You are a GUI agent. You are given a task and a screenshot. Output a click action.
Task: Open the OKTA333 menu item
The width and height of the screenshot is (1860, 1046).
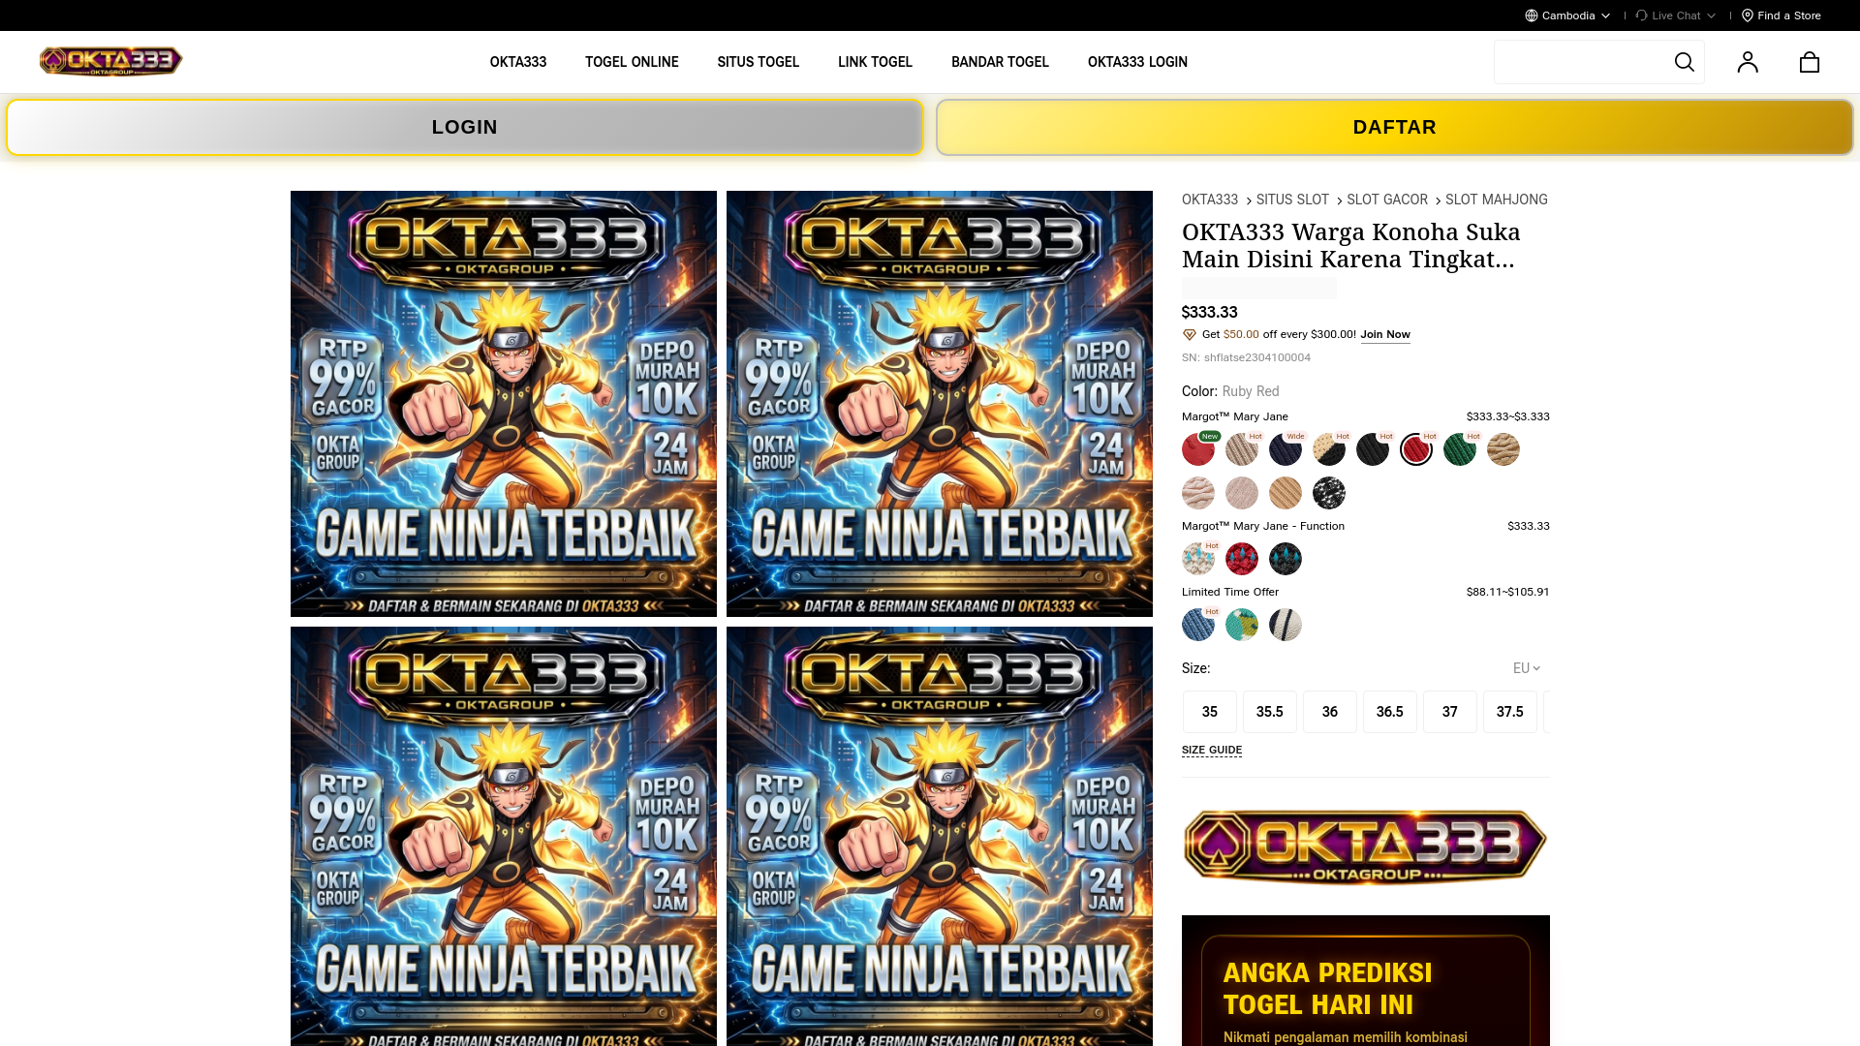(x=518, y=62)
